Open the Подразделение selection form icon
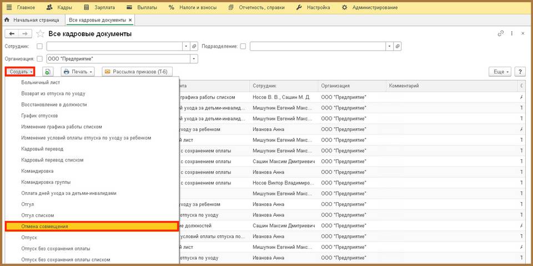533x266 pixels. pyautogui.click(x=398, y=46)
